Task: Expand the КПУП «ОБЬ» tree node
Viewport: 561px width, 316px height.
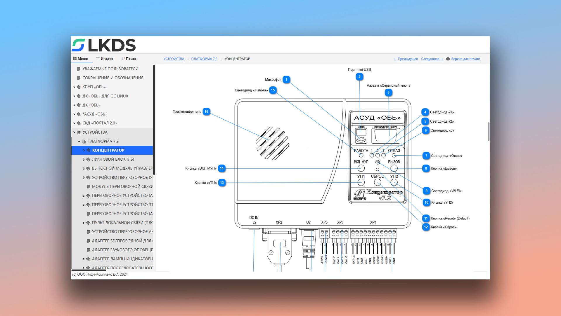Action: [x=74, y=87]
